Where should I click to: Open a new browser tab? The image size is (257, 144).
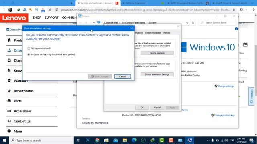click(x=71, y=3)
